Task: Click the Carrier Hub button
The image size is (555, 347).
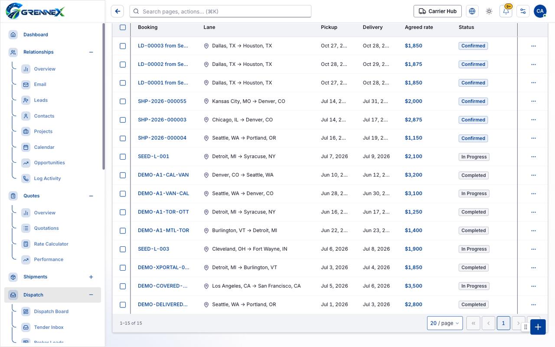Action: pos(437,11)
